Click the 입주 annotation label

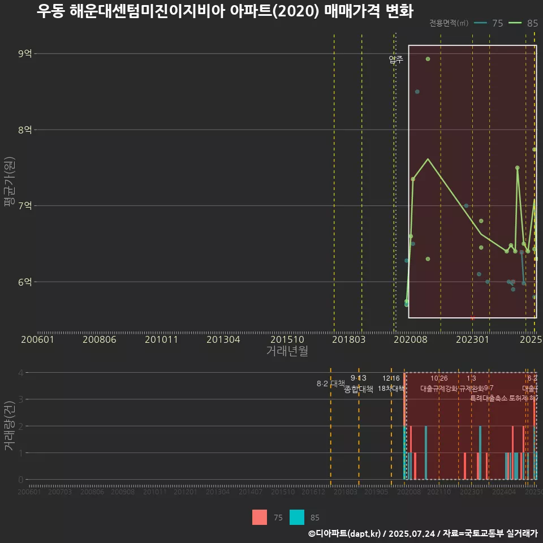click(396, 59)
